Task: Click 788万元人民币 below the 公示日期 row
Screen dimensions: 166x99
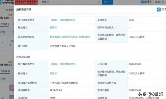Action: (x=137, y=74)
